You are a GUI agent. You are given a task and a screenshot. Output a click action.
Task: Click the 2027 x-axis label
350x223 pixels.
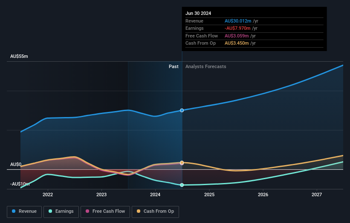[317, 195]
